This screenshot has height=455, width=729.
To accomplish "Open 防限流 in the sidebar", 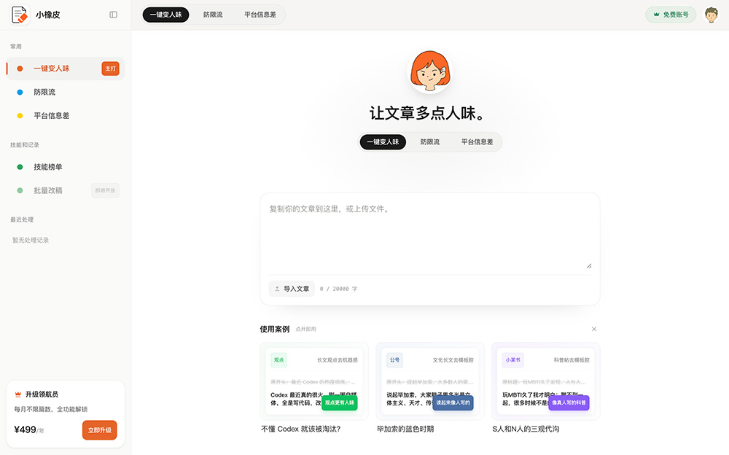I will coord(66,92).
